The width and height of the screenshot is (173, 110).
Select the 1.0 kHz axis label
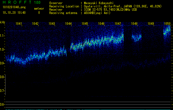(x=2, y=50)
